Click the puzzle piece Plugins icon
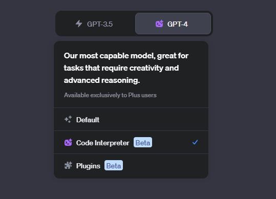Viewport: 276px width, 199px height. click(68, 165)
